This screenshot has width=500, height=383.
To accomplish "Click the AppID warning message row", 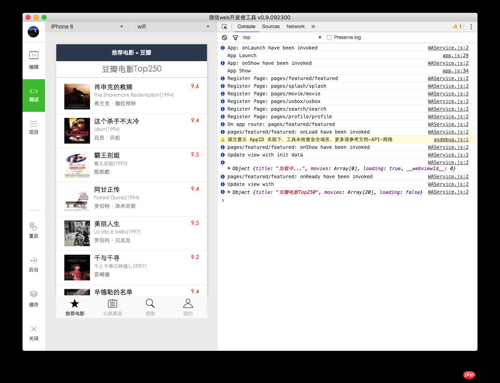I will point(348,140).
